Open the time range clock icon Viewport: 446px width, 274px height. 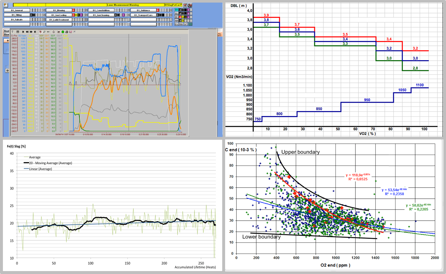pyautogui.click(x=54, y=32)
